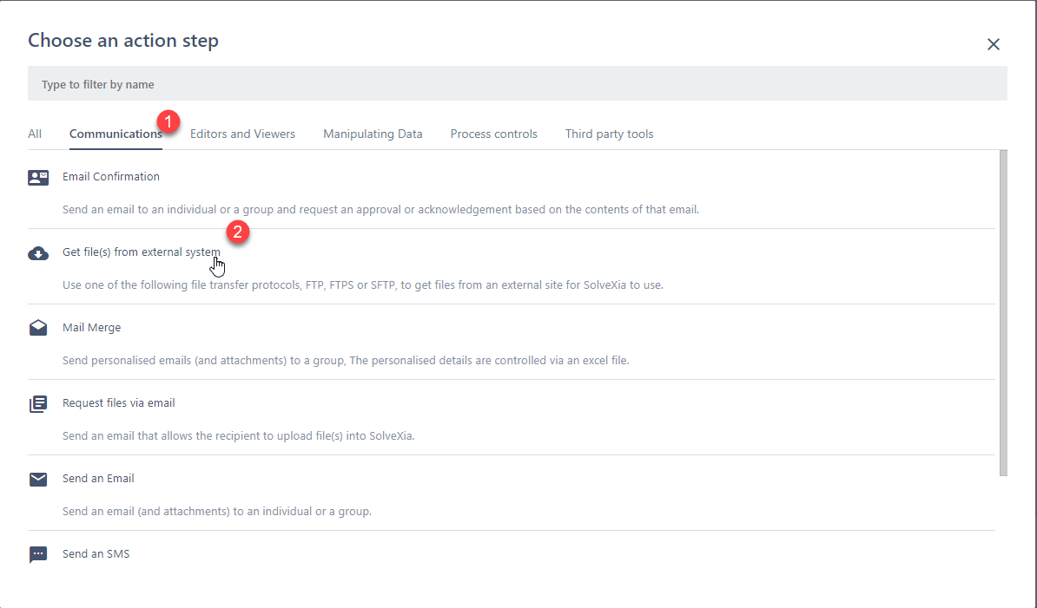Open the Process controls tab

point(493,134)
